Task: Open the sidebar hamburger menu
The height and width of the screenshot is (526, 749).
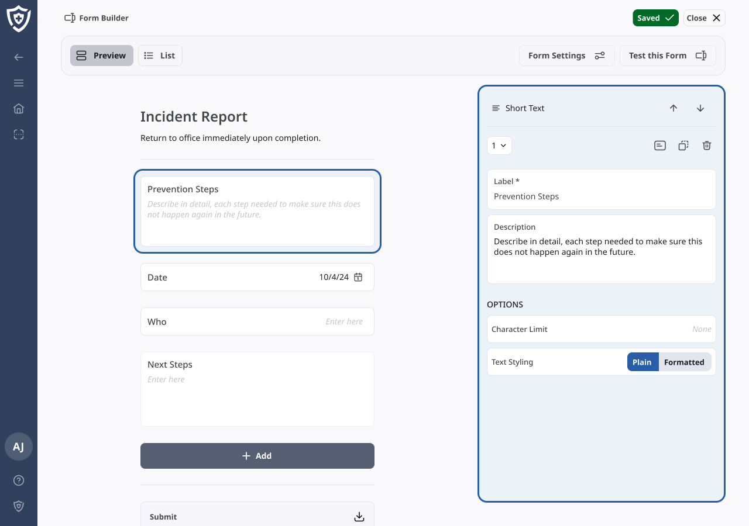Action: click(19, 83)
